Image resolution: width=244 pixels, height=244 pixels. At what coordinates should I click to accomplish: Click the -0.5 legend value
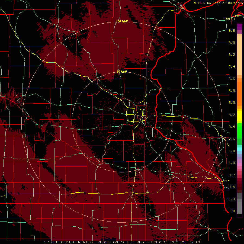coord(231,187)
